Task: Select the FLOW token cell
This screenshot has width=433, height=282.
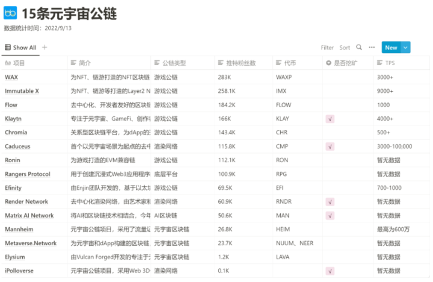Action: [298, 105]
